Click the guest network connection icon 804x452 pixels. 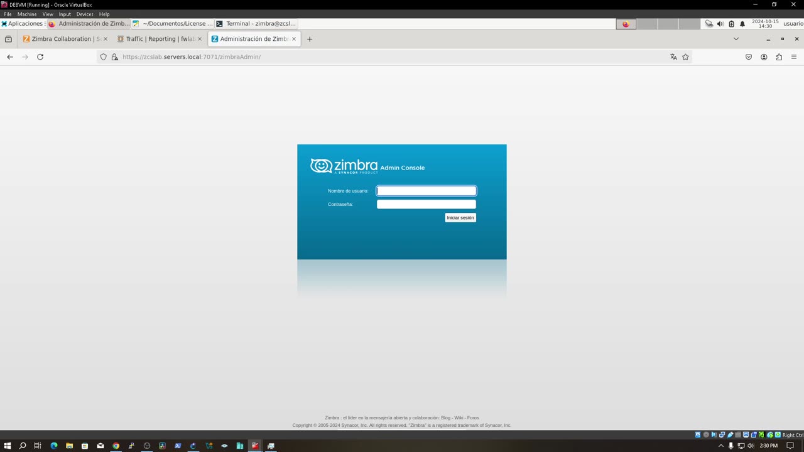click(709, 24)
